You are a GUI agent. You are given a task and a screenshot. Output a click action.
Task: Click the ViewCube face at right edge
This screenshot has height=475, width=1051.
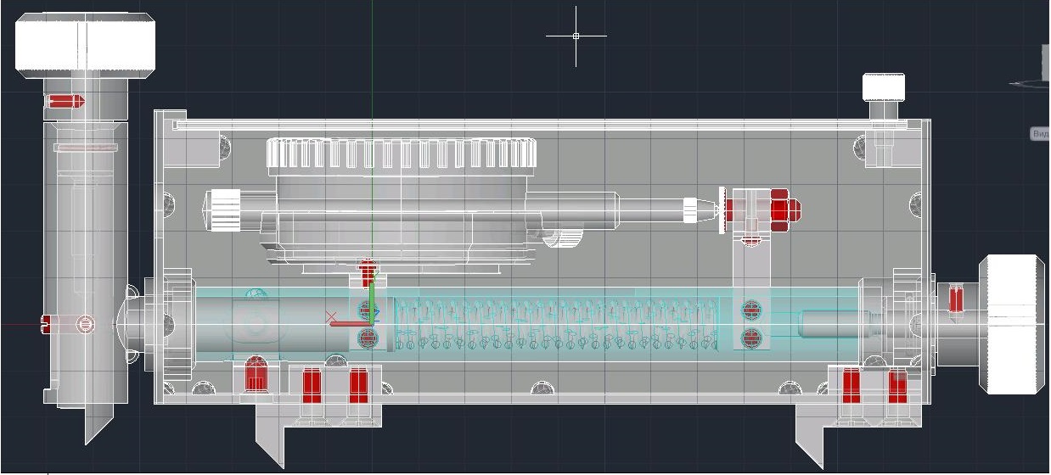[1046, 61]
